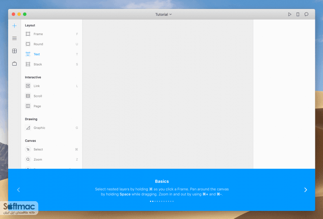The width and height of the screenshot is (323, 219).
Task: Select the Page tool icon
Action: tap(28, 106)
